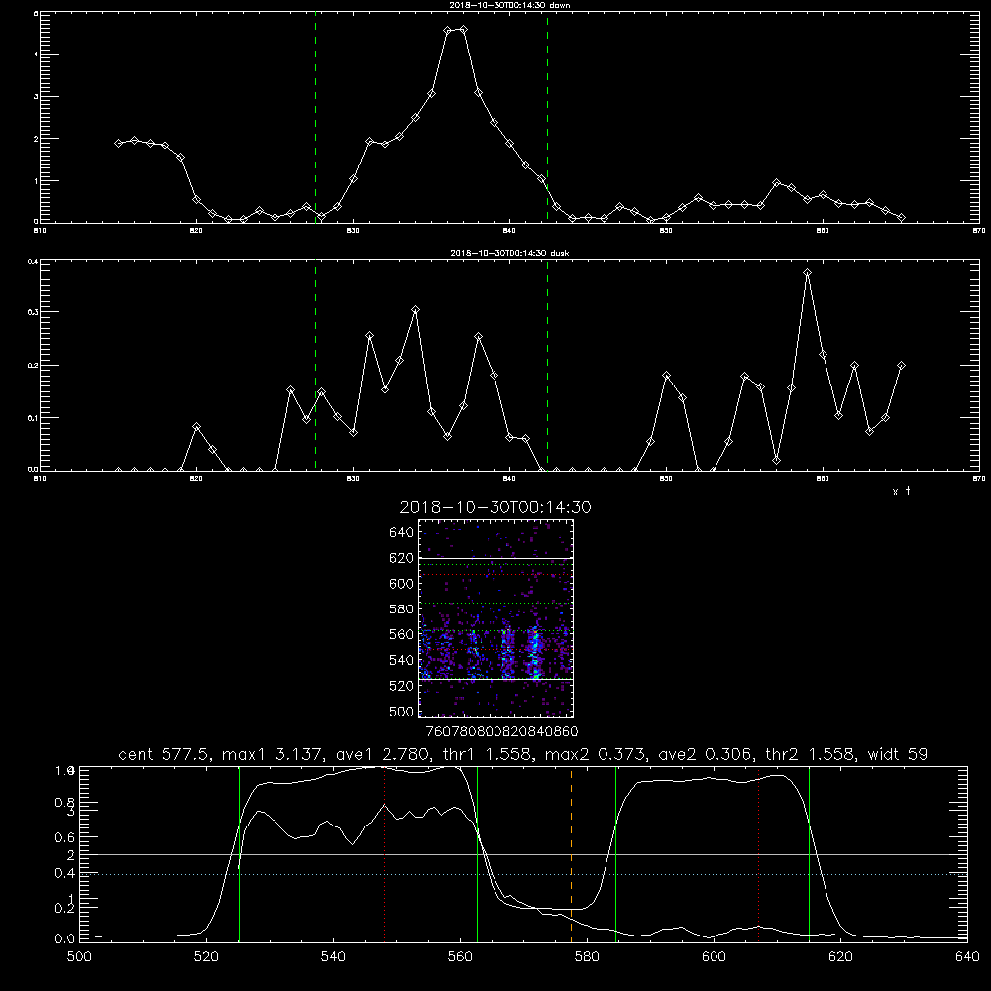Viewport: 991px width, 991px height.
Task: Click the orange dashed center line in bottom plot
Action: pos(572,853)
